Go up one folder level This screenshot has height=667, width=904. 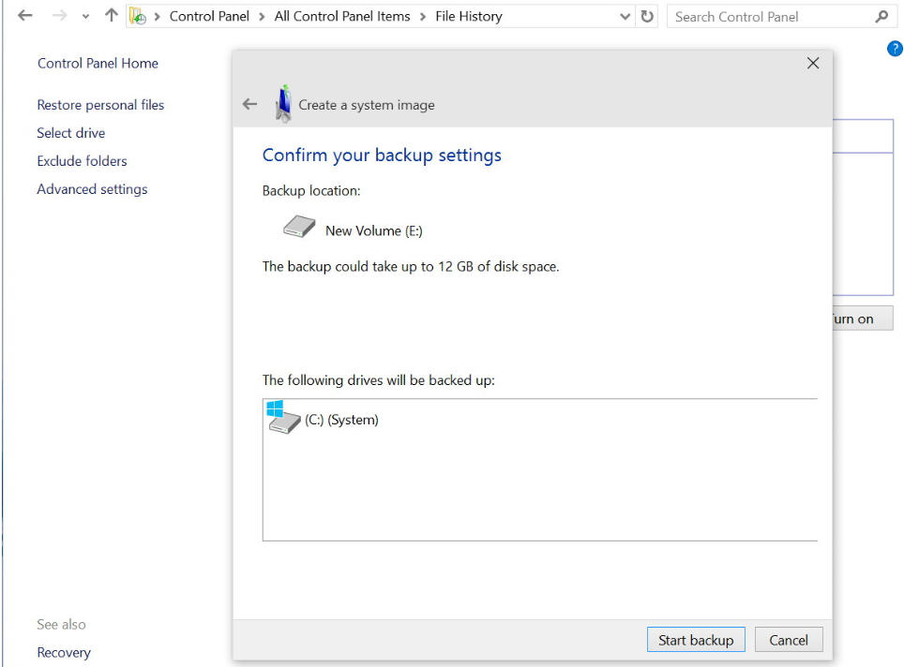[112, 16]
